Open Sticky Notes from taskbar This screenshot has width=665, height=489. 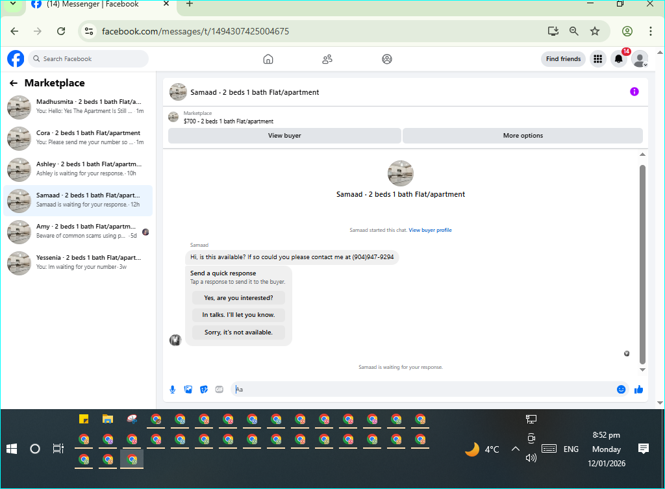pos(84,420)
